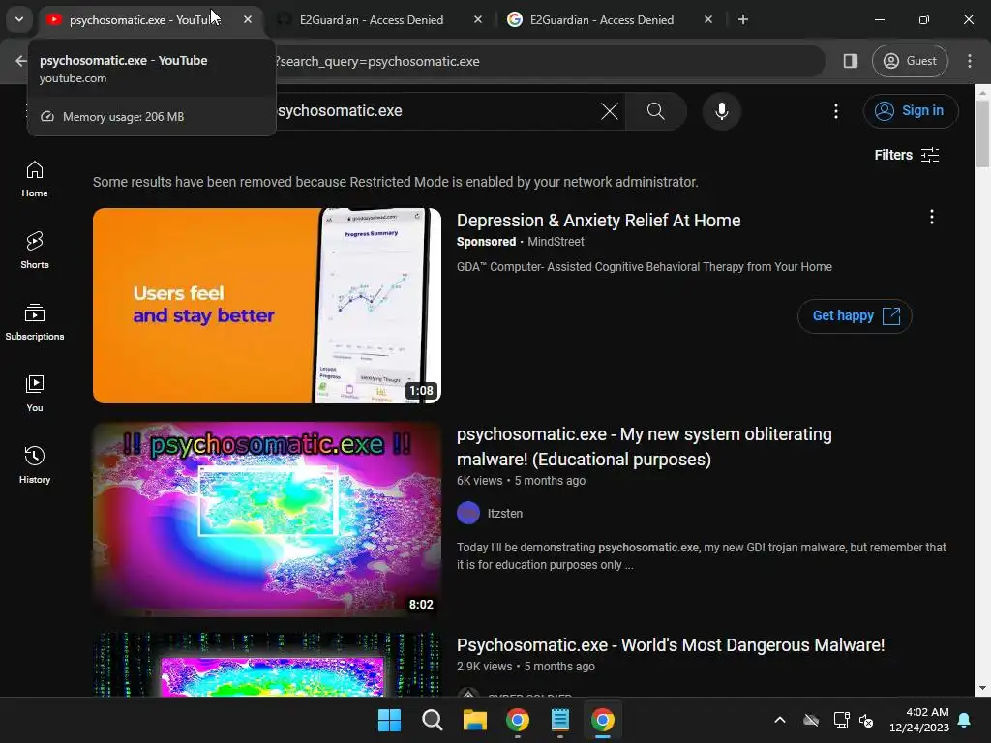
Task: Open Notepad from the taskbar
Action: pos(560,720)
